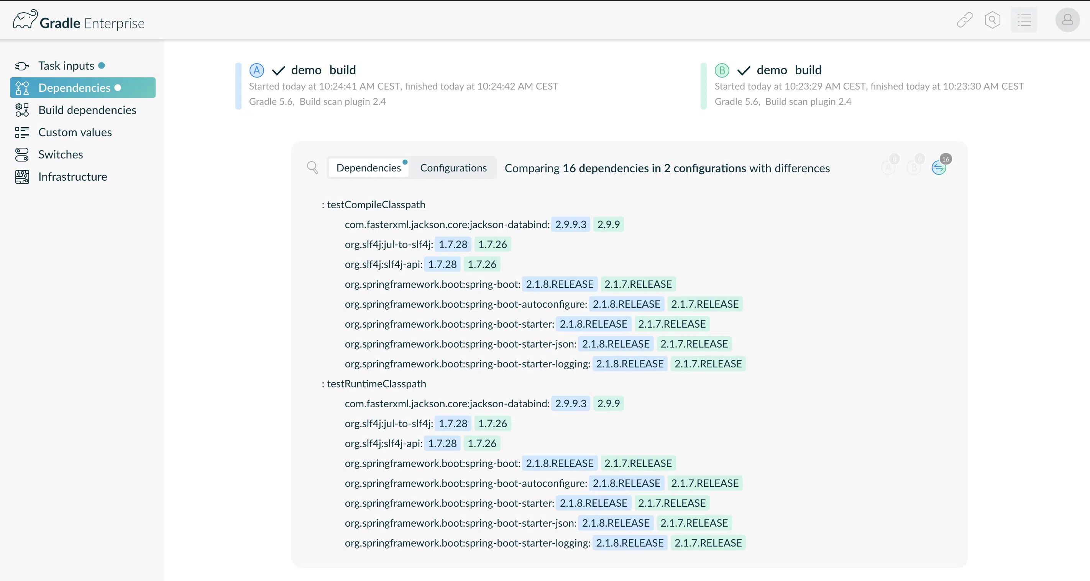Select spring-boot-starter-json row under testCompileClasspath
Viewport: 1090px width, 581px height.
[x=538, y=344]
